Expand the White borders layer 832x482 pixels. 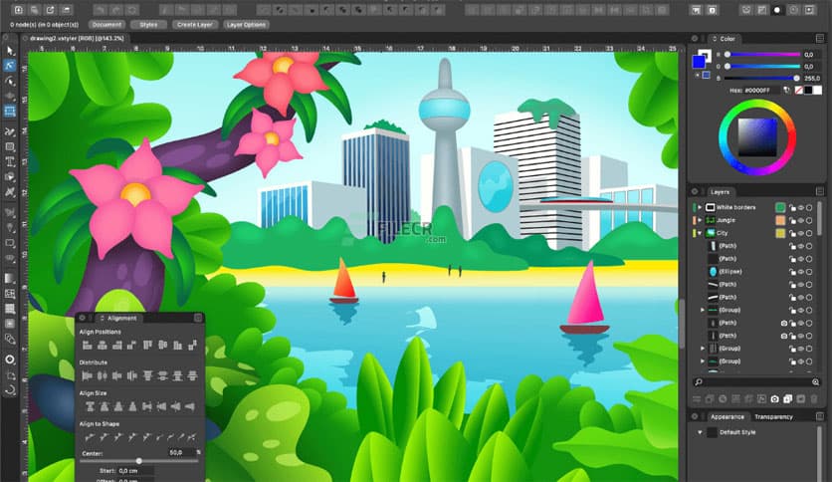pos(700,207)
